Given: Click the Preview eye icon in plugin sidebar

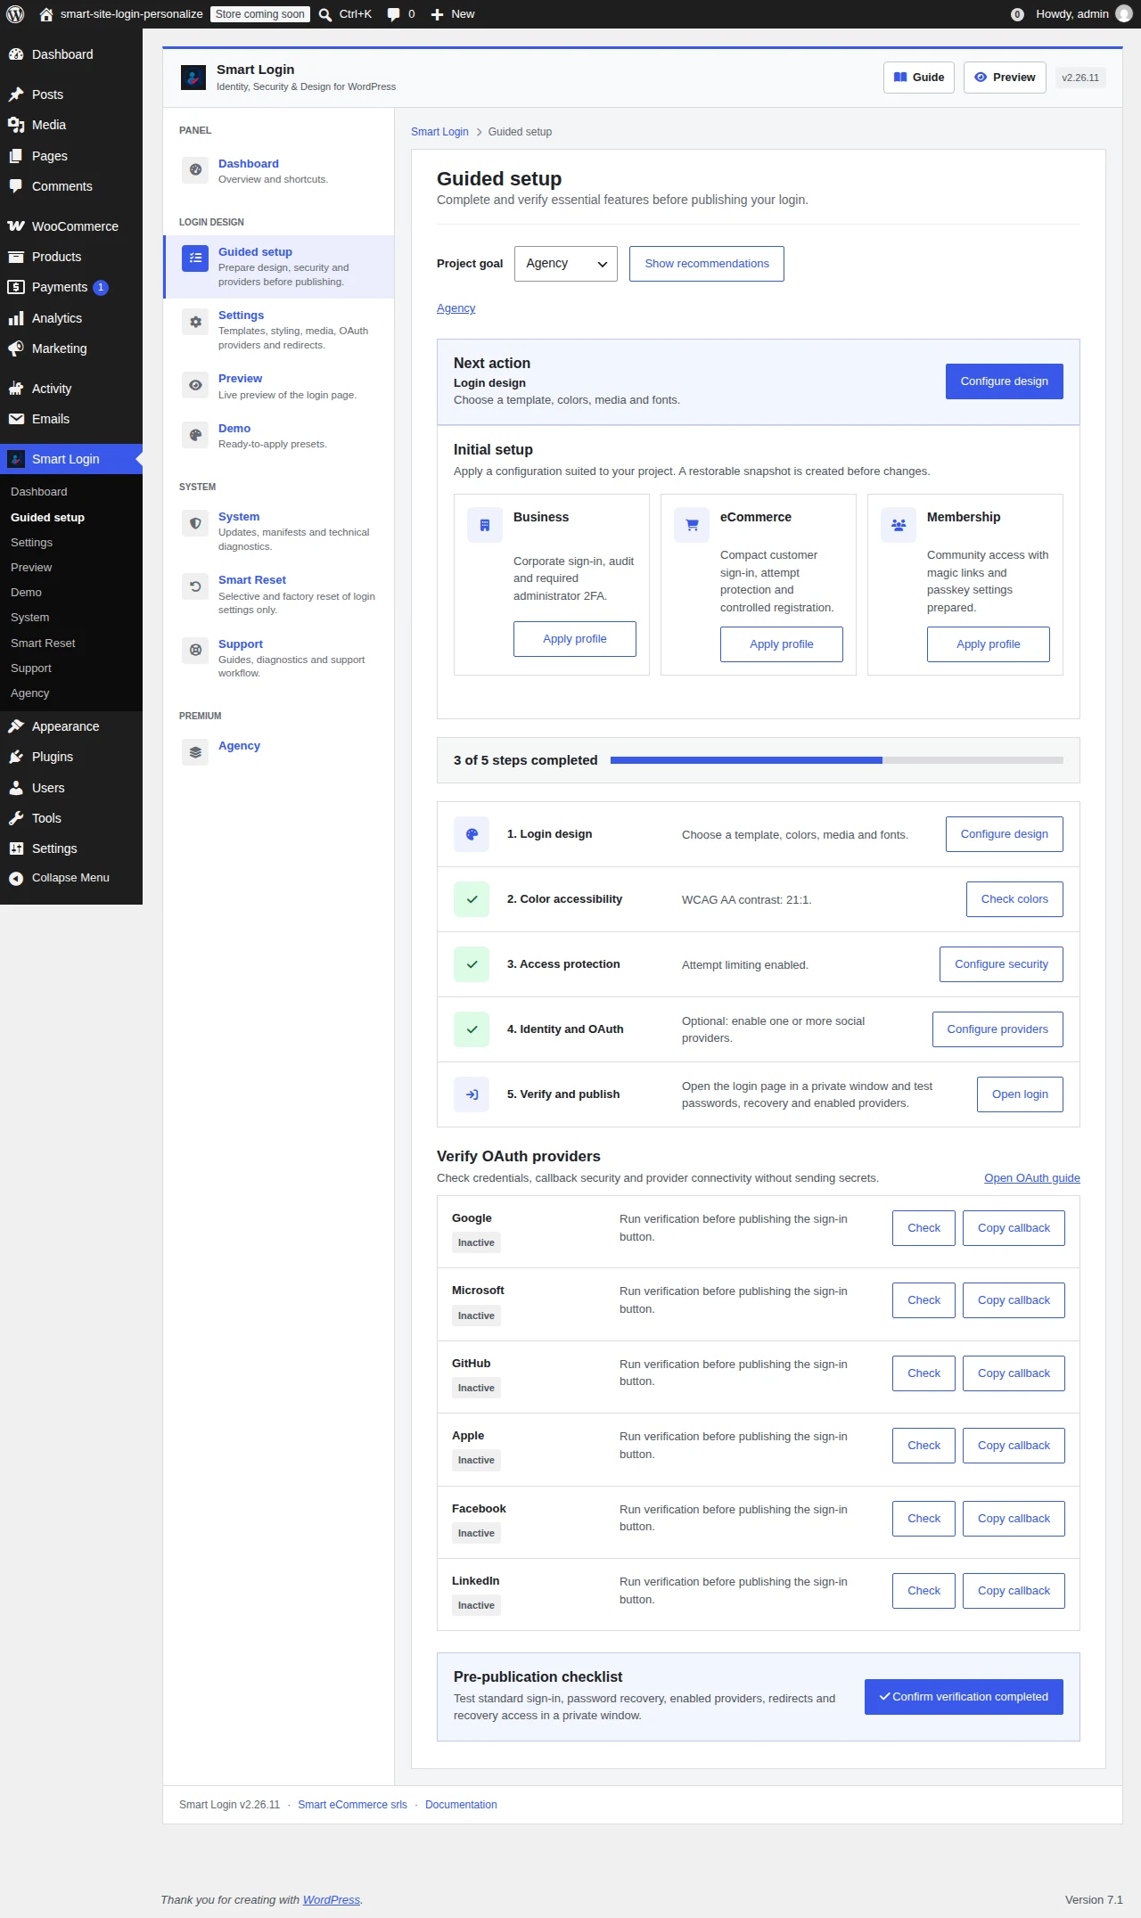Looking at the screenshot, I should point(195,385).
